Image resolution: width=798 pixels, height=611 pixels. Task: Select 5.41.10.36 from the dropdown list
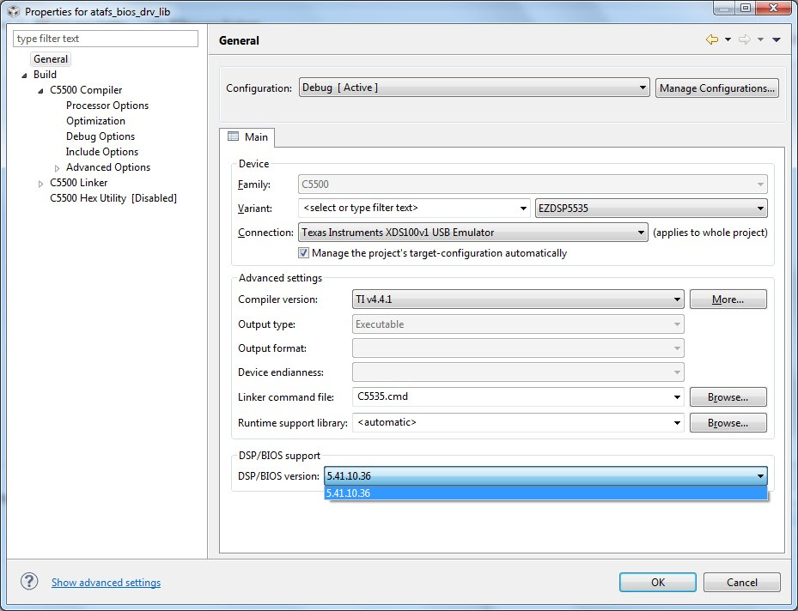[545, 493]
